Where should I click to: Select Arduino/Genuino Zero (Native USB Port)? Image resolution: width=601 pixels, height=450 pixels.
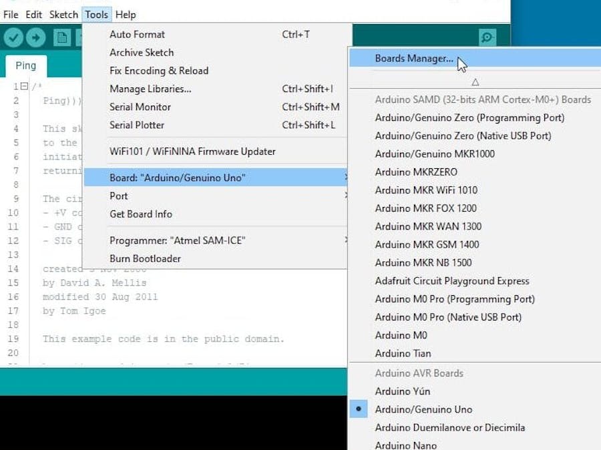tap(475, 136)
